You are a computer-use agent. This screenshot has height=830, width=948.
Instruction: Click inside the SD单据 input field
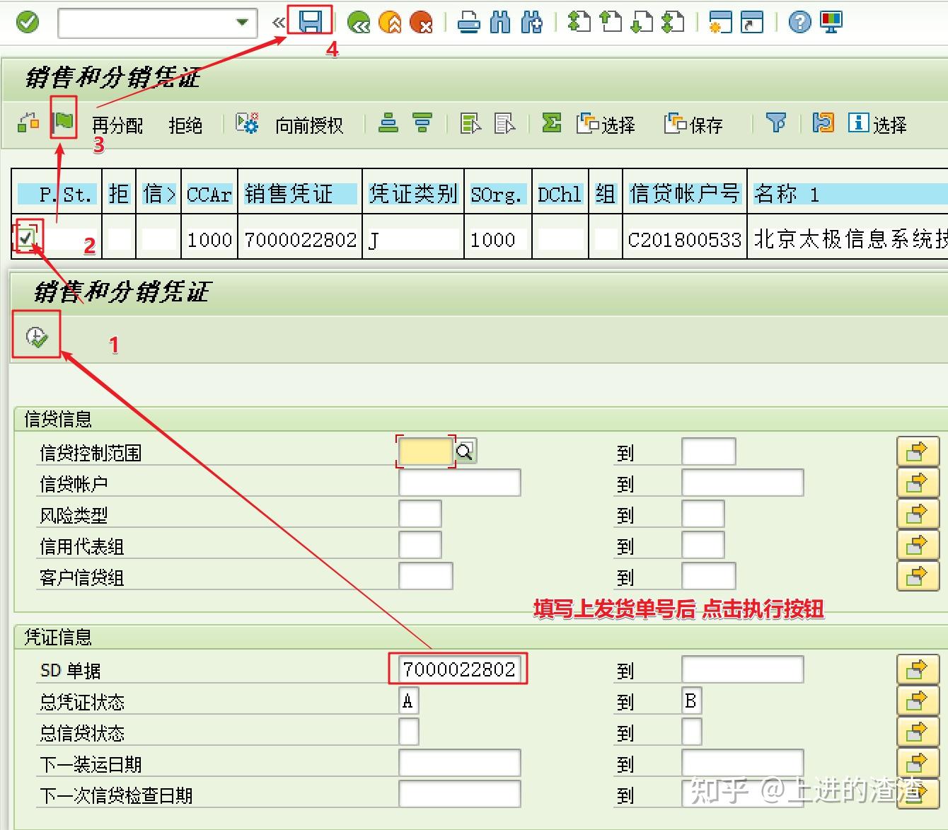458,668
